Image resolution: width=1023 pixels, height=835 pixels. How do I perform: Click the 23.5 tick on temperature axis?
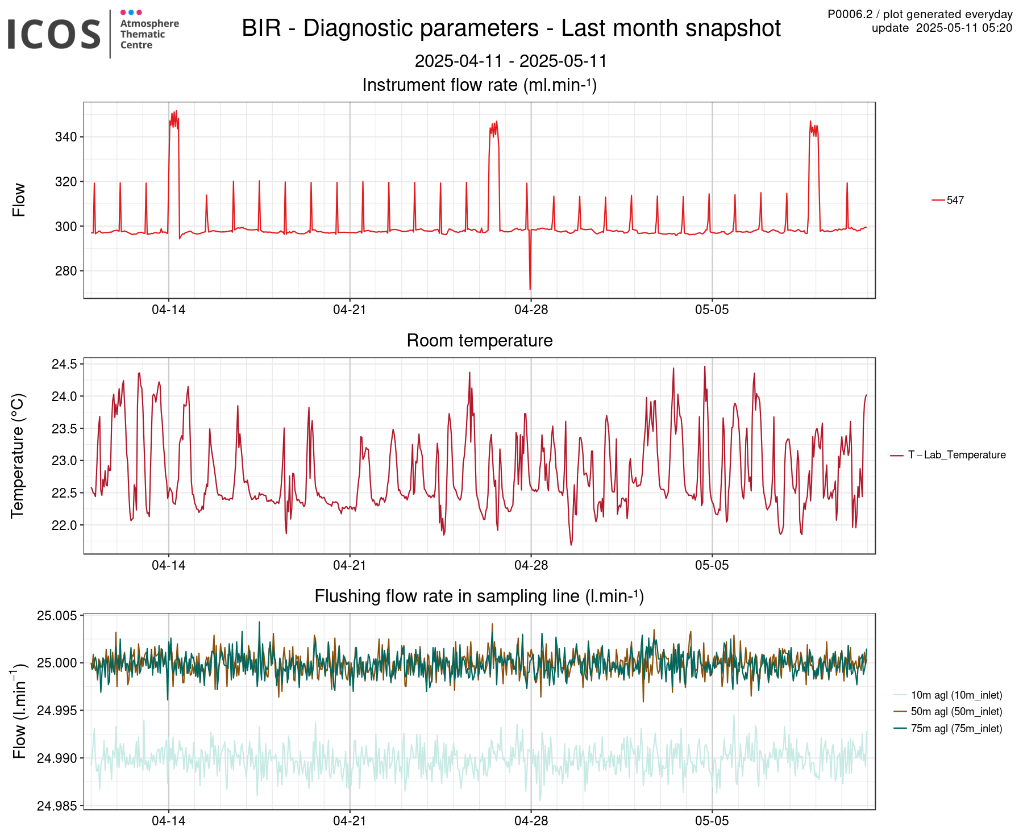(64, 429)
